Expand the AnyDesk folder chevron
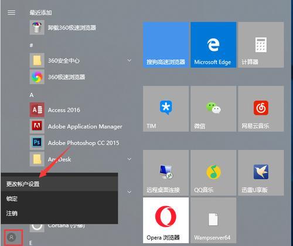The image size is (293, 246). (x=129, y=159)
